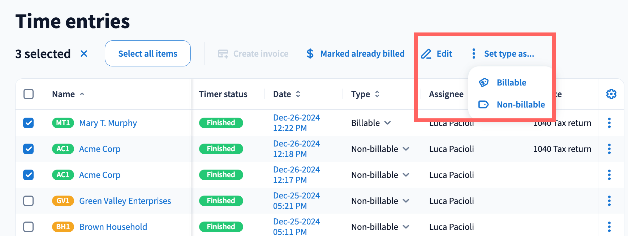Expand type dropdown for Brown Household entry
Image resolution: width=628 pixels, height=236 pixels.
(406, 227)
